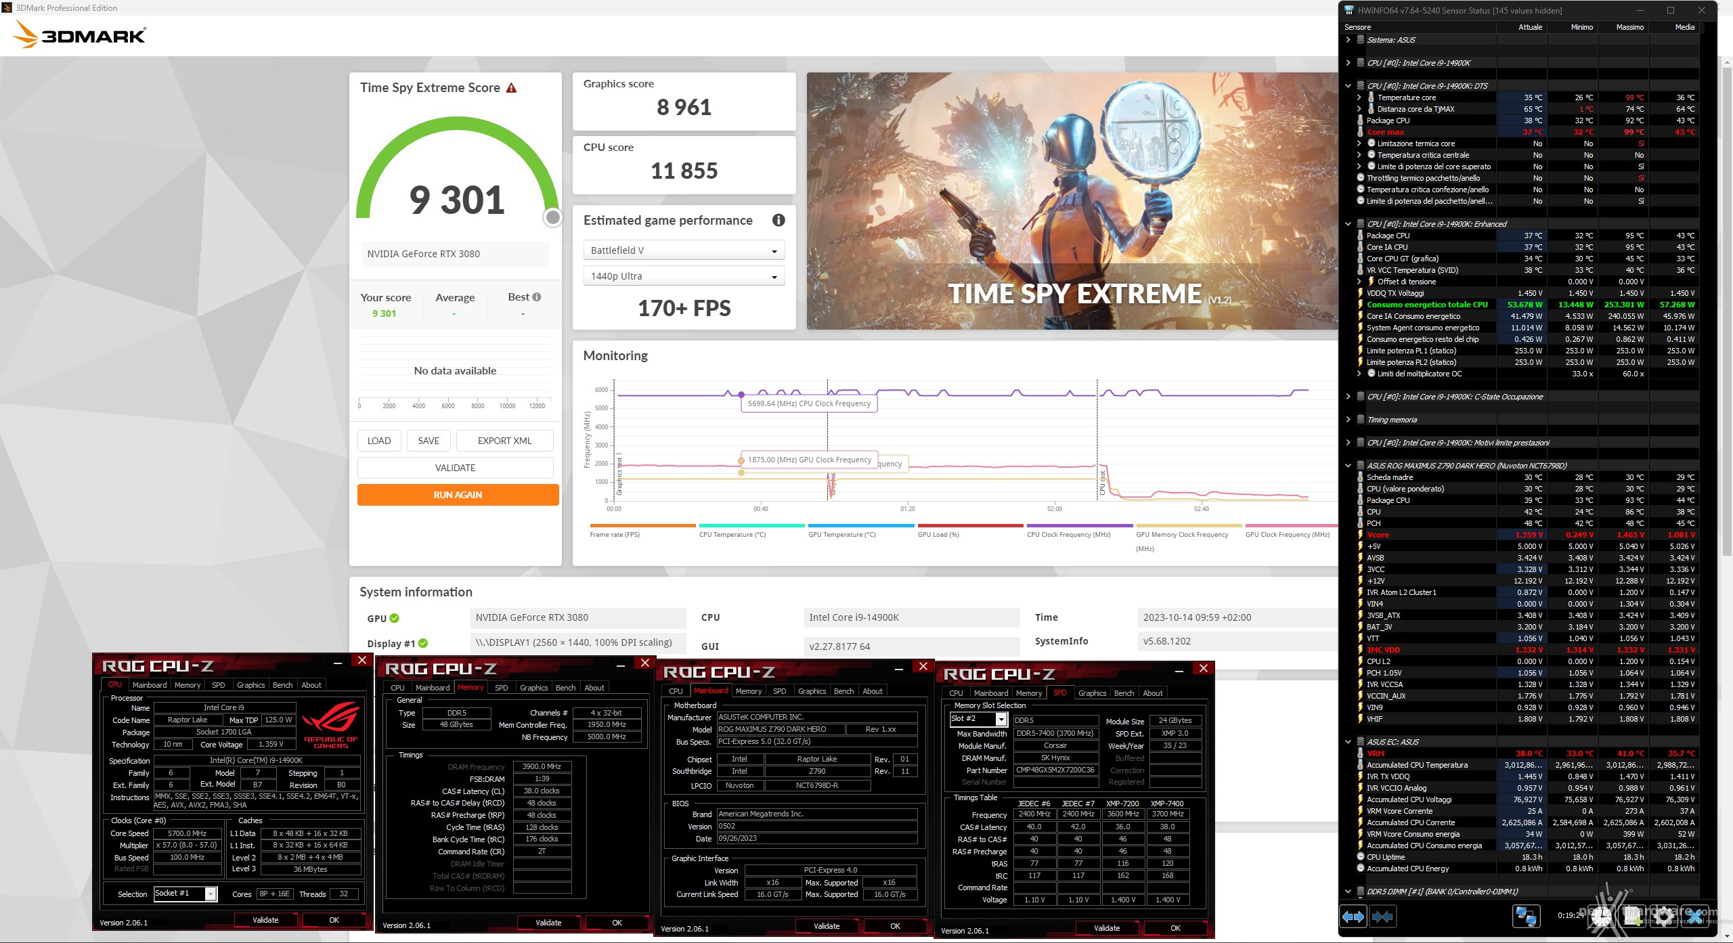
Task: Open Graphics tab in the Mainboard CPU-Z window
Action: [x=812, y=691]
